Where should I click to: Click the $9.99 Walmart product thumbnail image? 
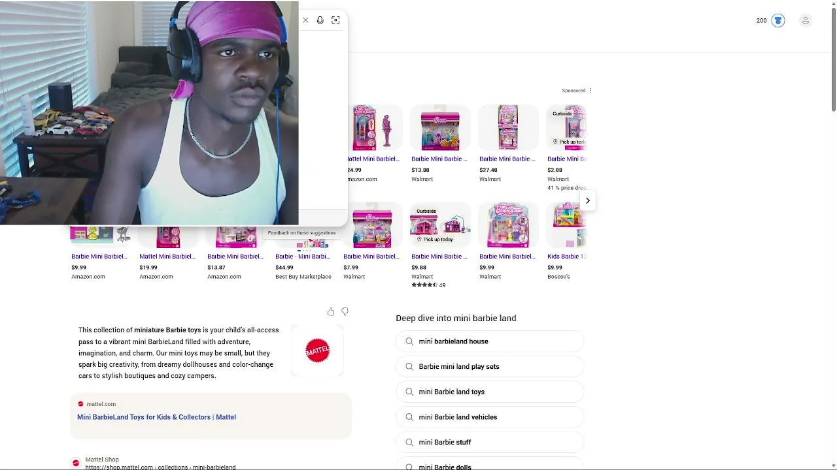(x=508, y=226)
